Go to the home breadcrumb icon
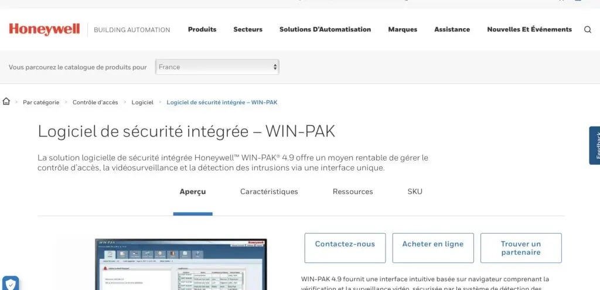 (x=6, y=102)
